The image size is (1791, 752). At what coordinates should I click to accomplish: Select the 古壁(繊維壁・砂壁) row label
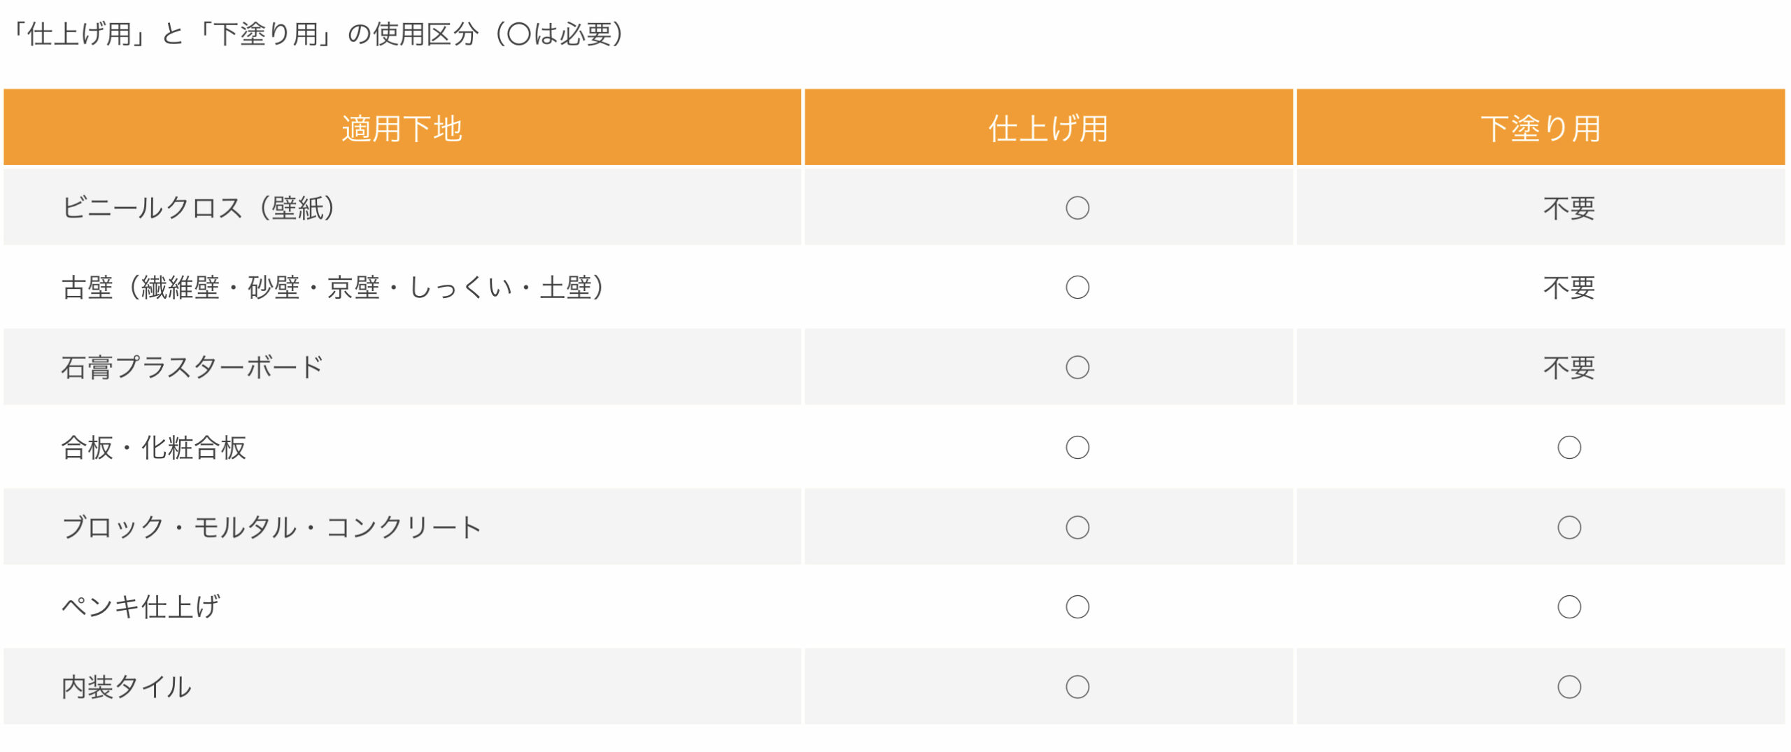(x=333, y=288)
